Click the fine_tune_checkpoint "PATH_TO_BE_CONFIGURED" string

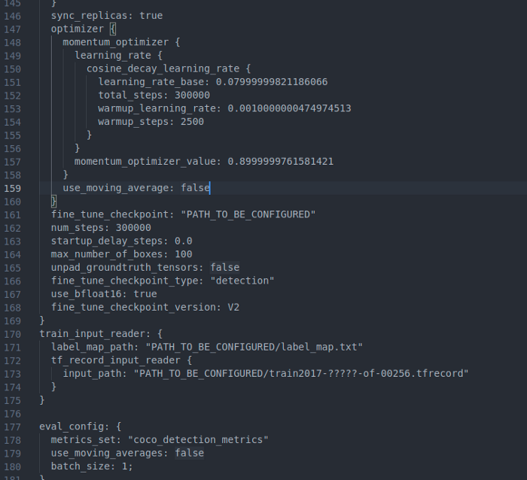pyautogui.click(x=248, y=214)
